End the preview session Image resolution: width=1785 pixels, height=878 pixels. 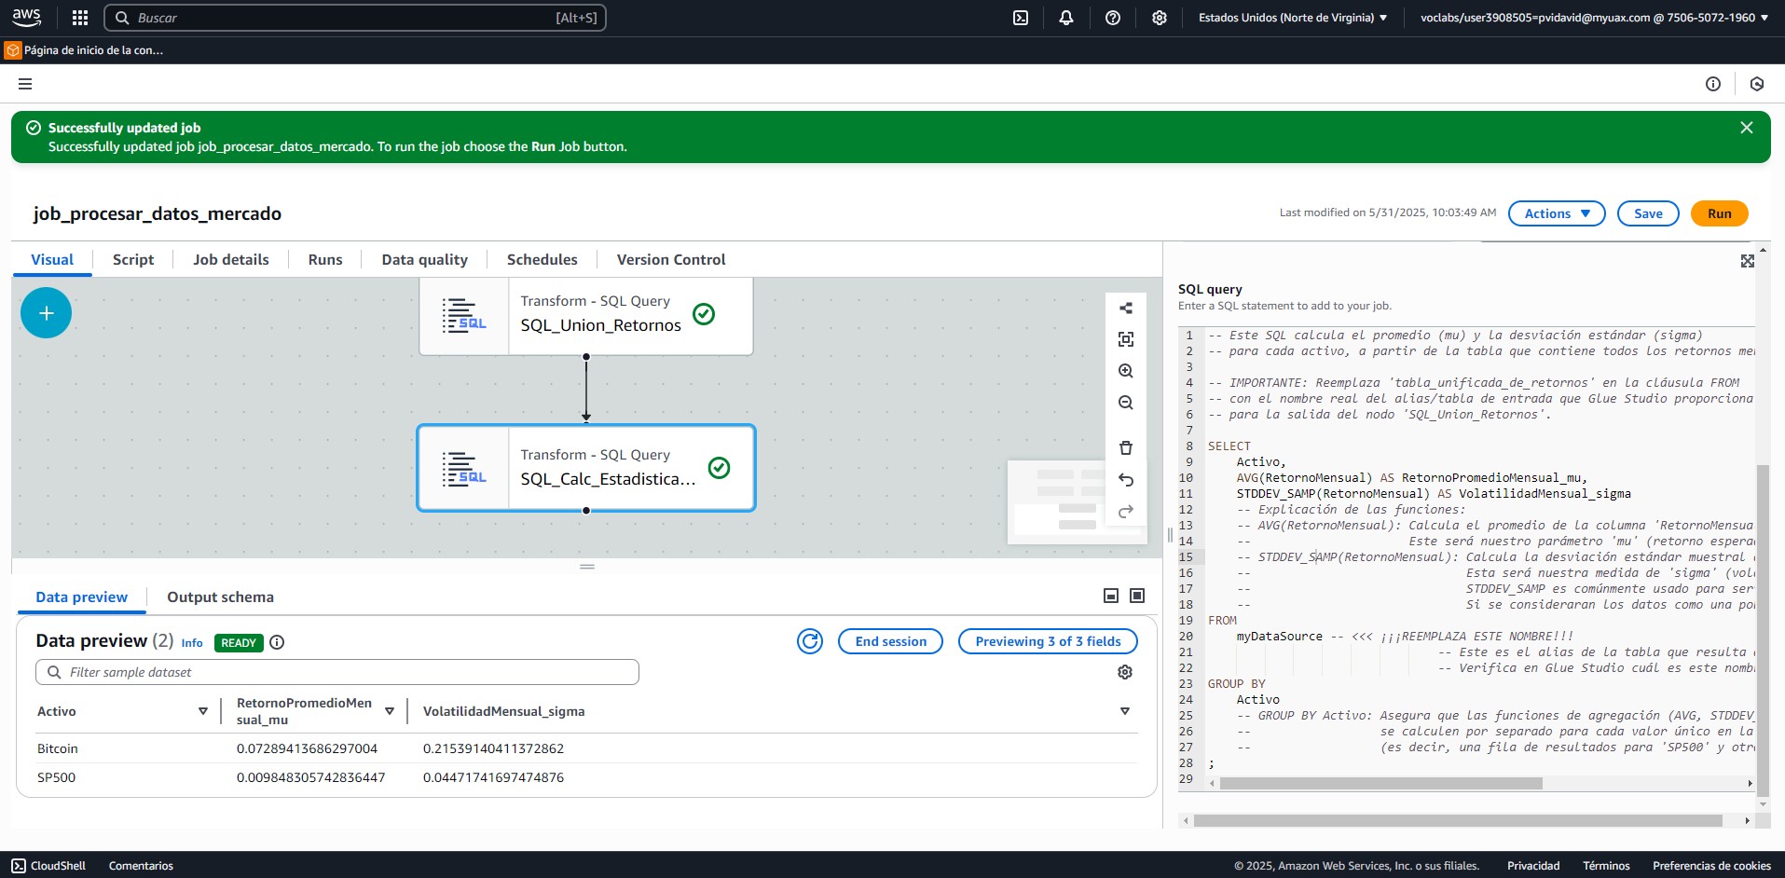891,641
